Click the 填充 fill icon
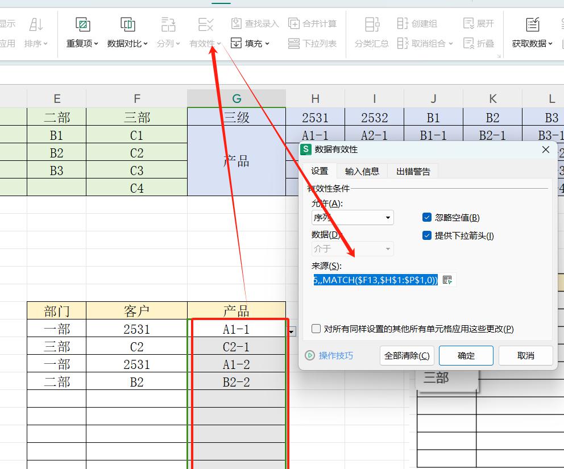This screenshot has height=469, width=564. coord(236,44)
